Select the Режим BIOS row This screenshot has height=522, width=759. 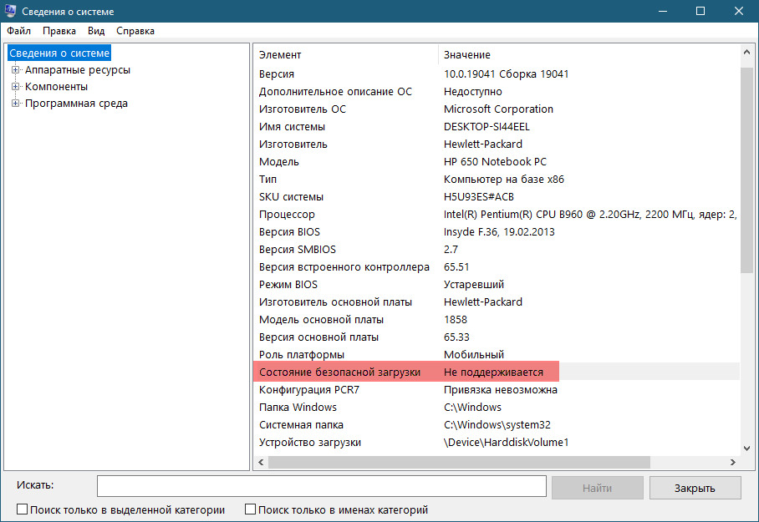pos(497,285)
